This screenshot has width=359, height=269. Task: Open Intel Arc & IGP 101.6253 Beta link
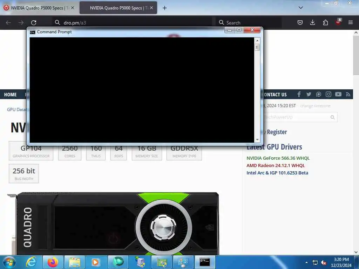(x=277, y=173)
